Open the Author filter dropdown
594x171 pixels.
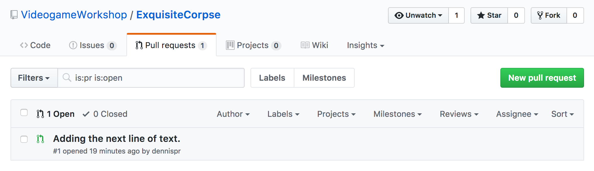(233, 114)
